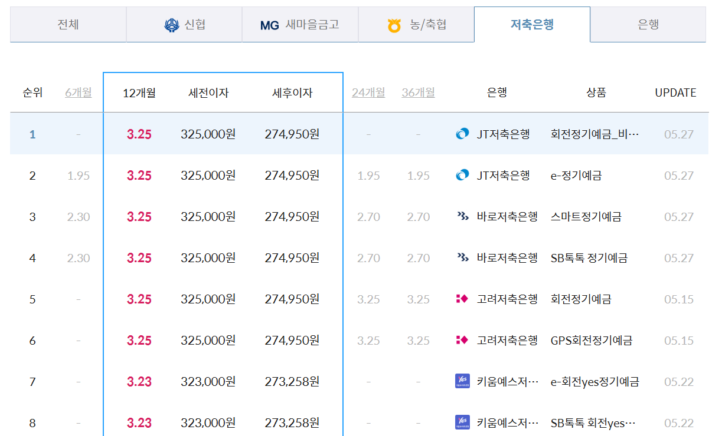Click the 순위 column header
The width and height of the screenshot is (722, 436).
click(32, 93)
